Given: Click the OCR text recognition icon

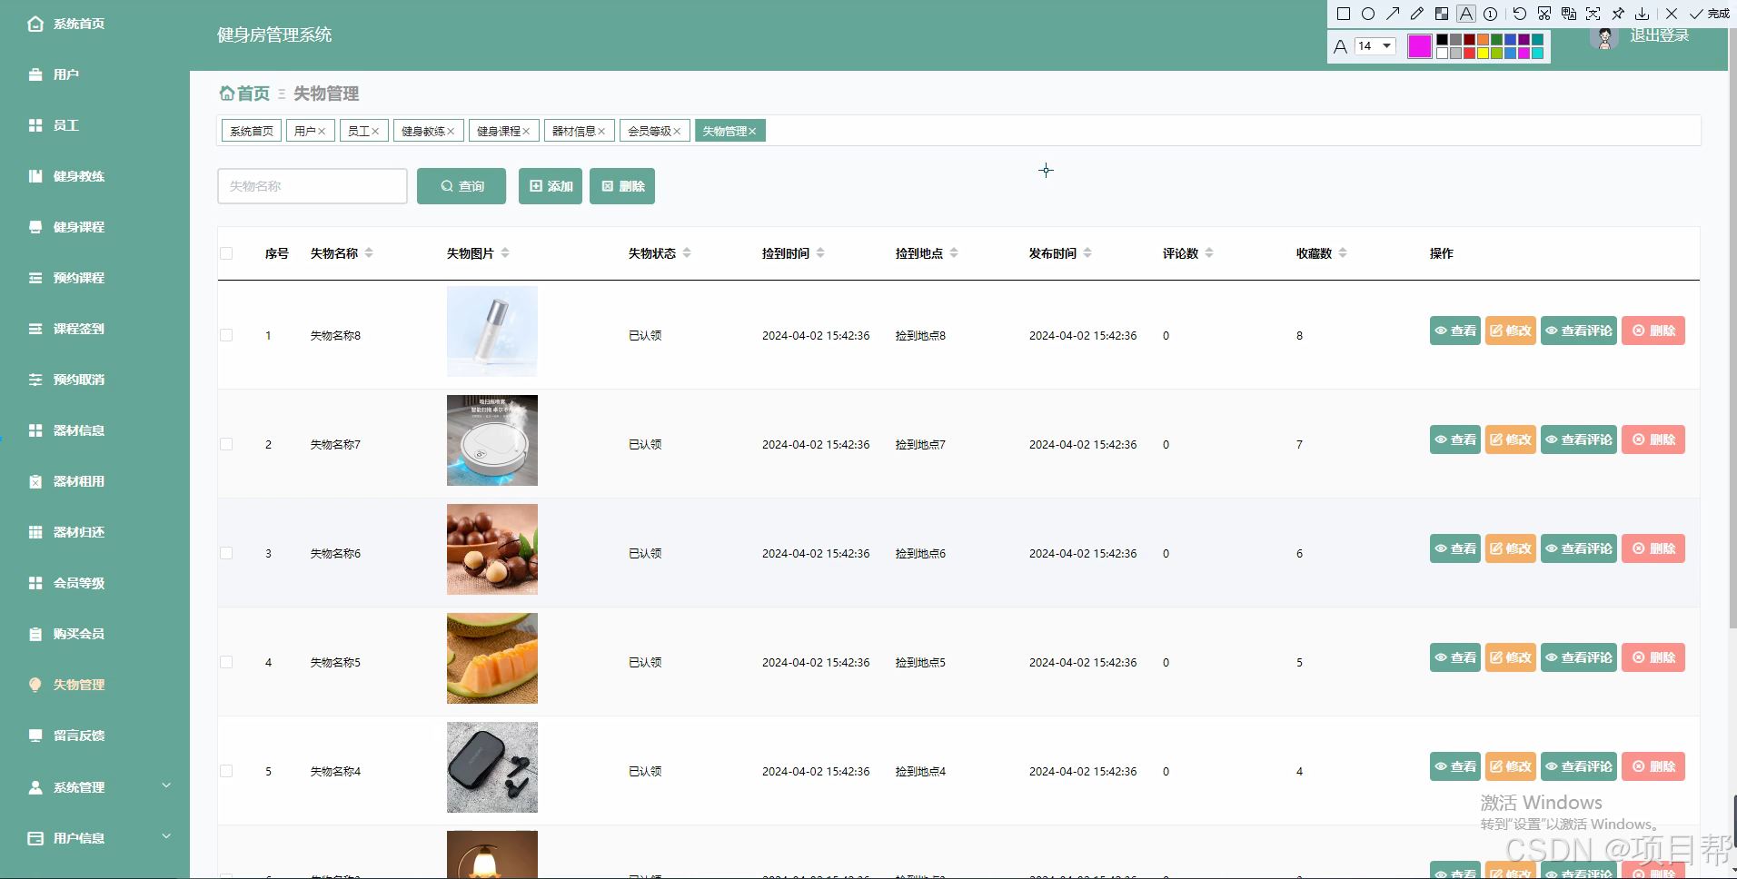Looking at the screenshot, I should (x=1593, y=14).
